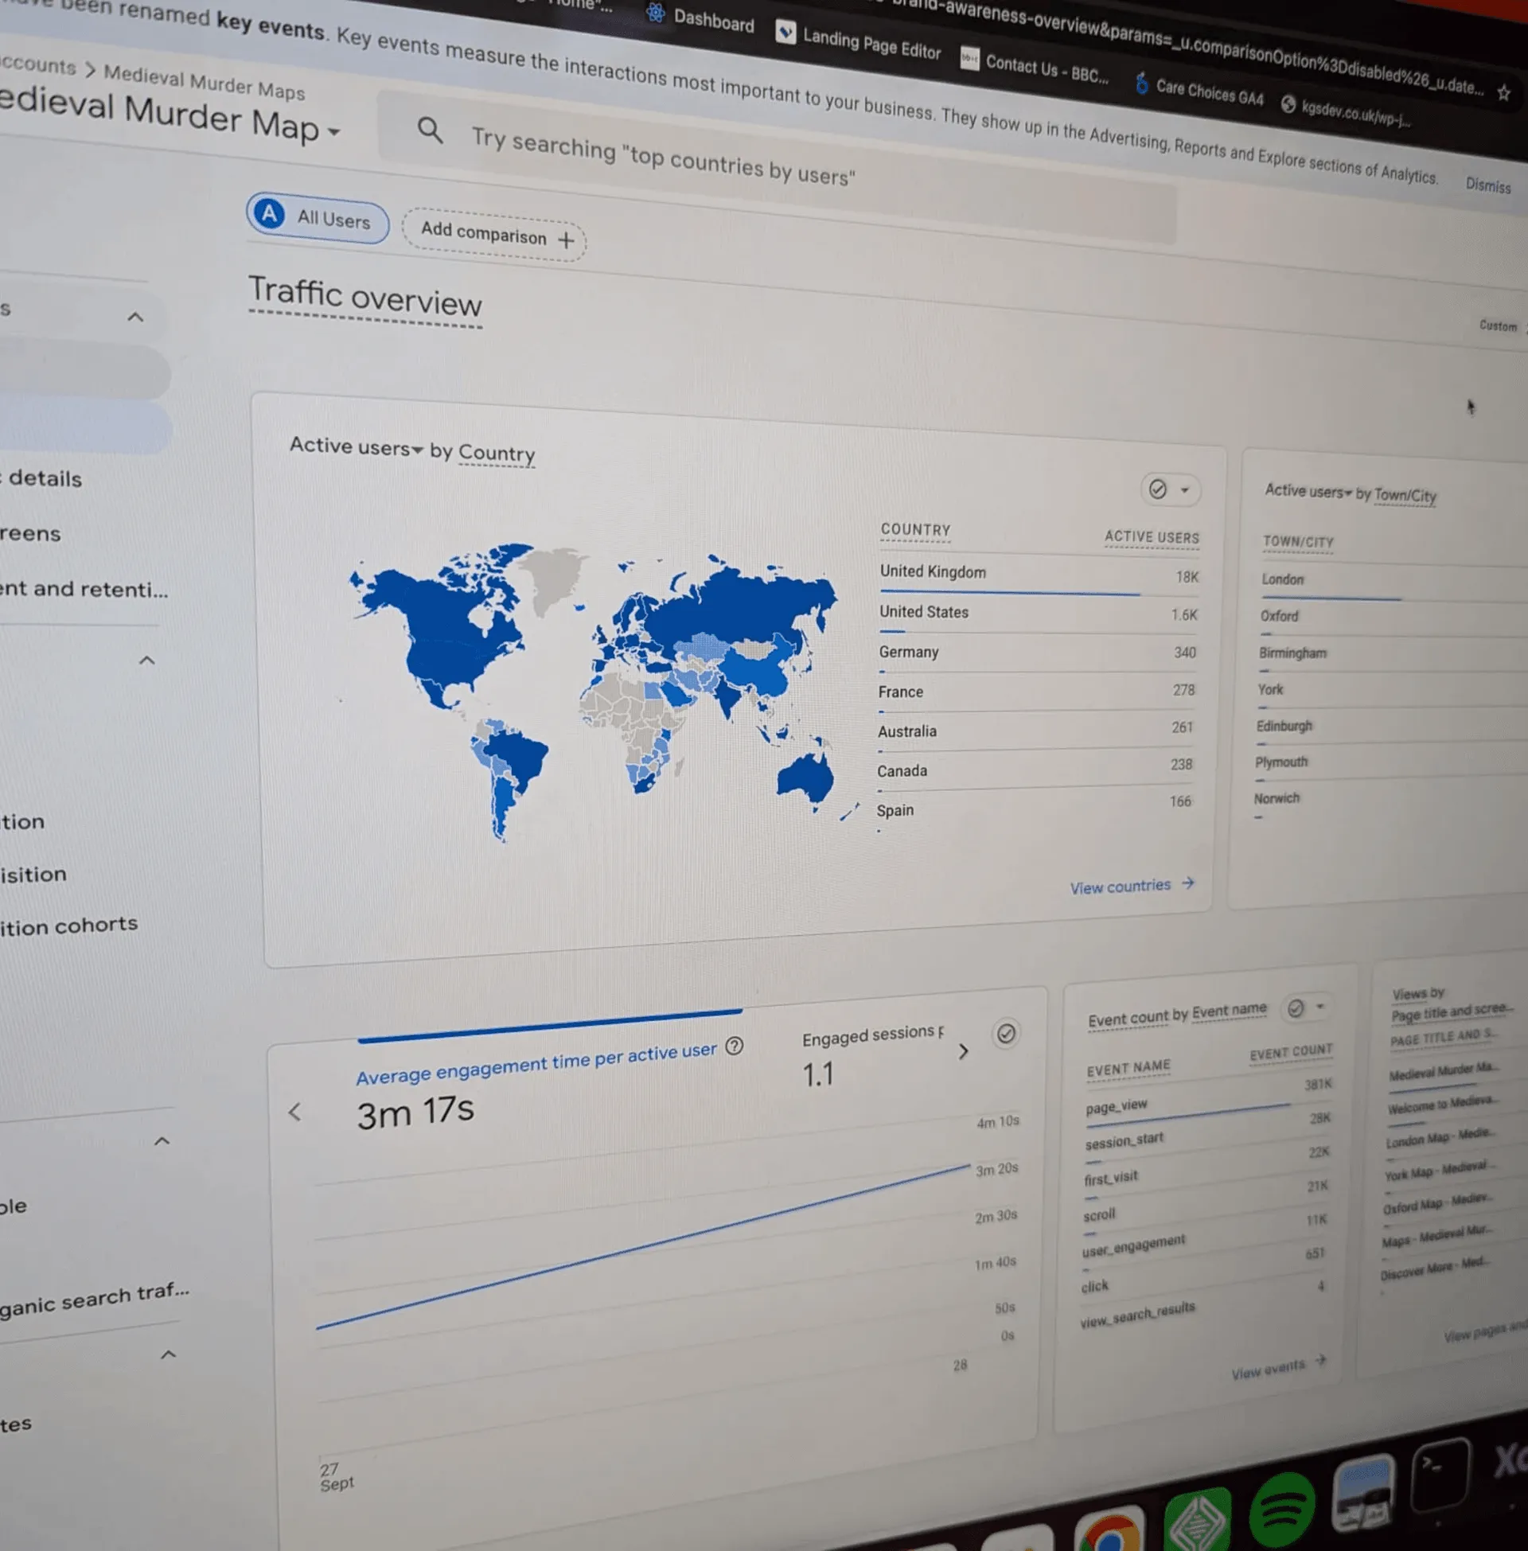This screenshot has height=1551, width=1528.
Task: Click the plus icon in Add comparison
Action: [x=566, y=240]
